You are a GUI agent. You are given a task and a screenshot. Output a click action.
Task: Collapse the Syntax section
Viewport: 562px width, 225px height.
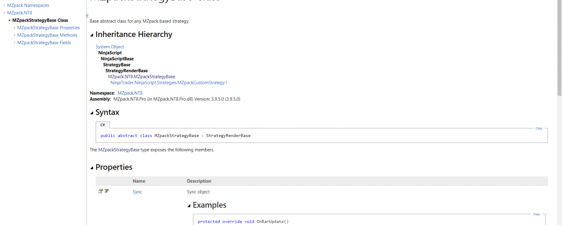[92, 112]
